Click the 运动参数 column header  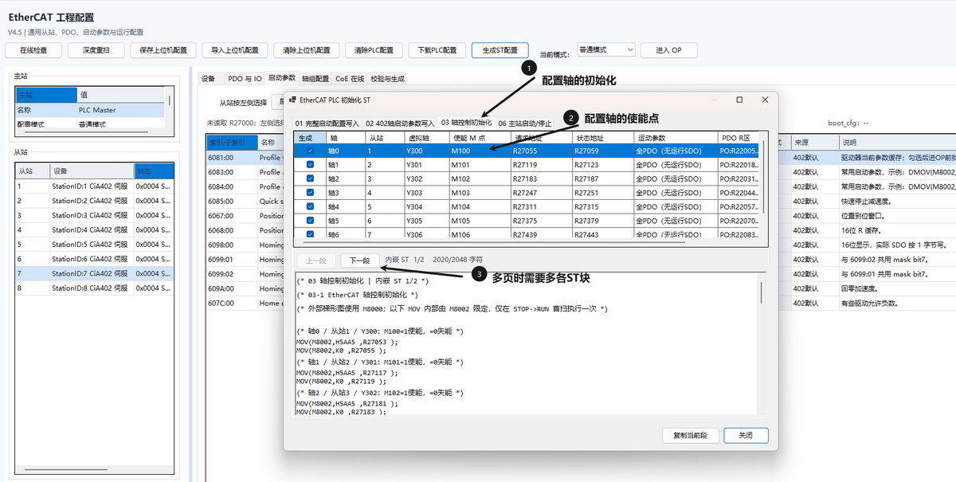(675, 138)
